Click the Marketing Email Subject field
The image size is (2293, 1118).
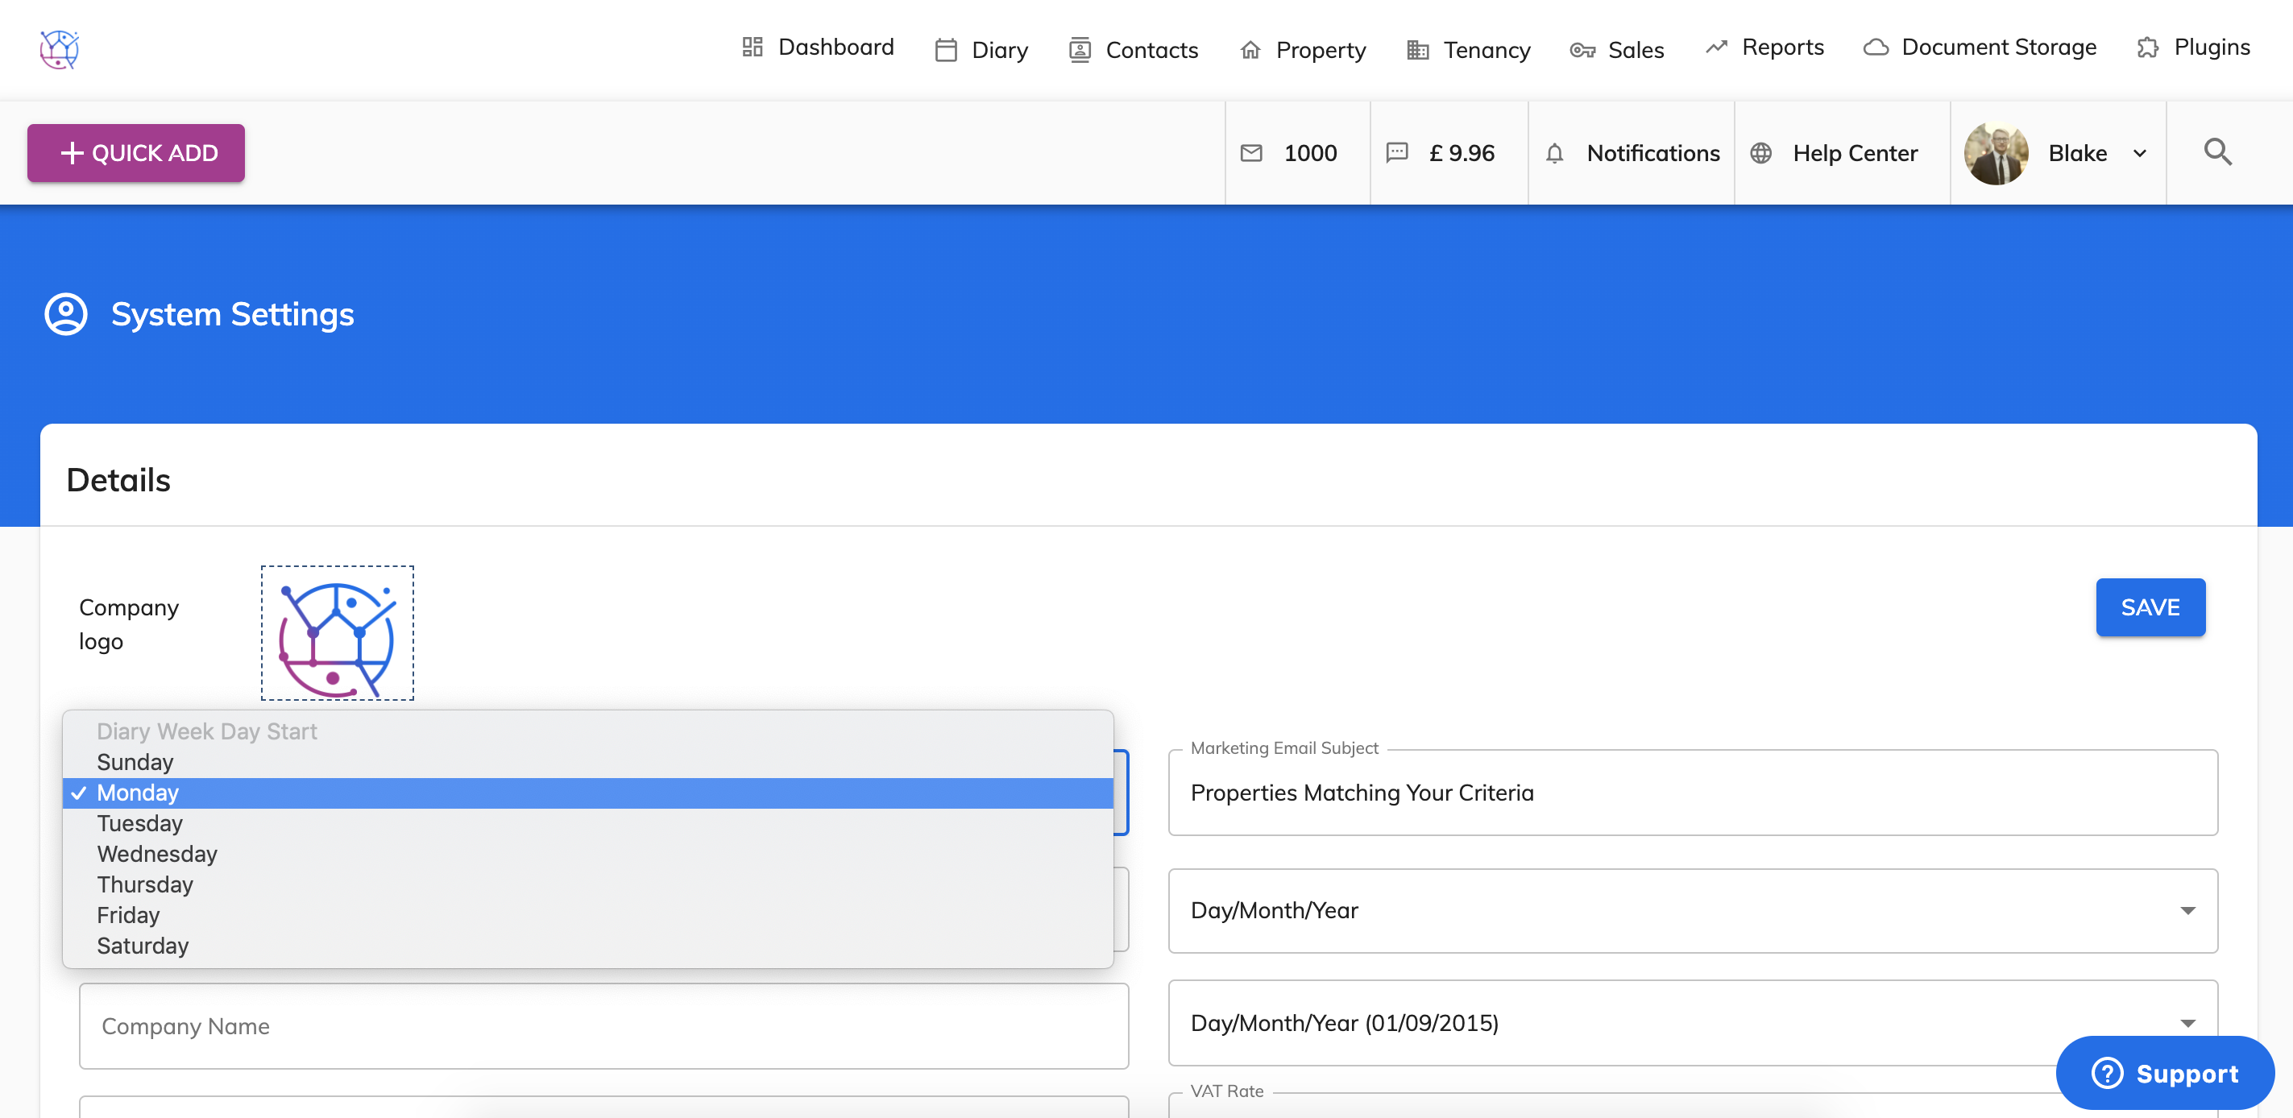click(x=1691, y=793)
